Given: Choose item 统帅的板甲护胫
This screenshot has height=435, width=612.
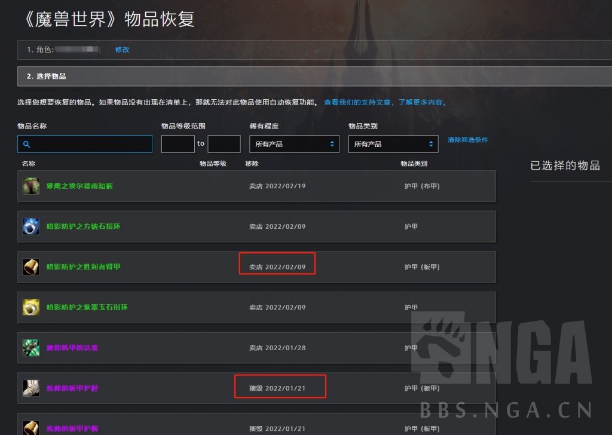Looking at the screenshot, I should point(72,388).
